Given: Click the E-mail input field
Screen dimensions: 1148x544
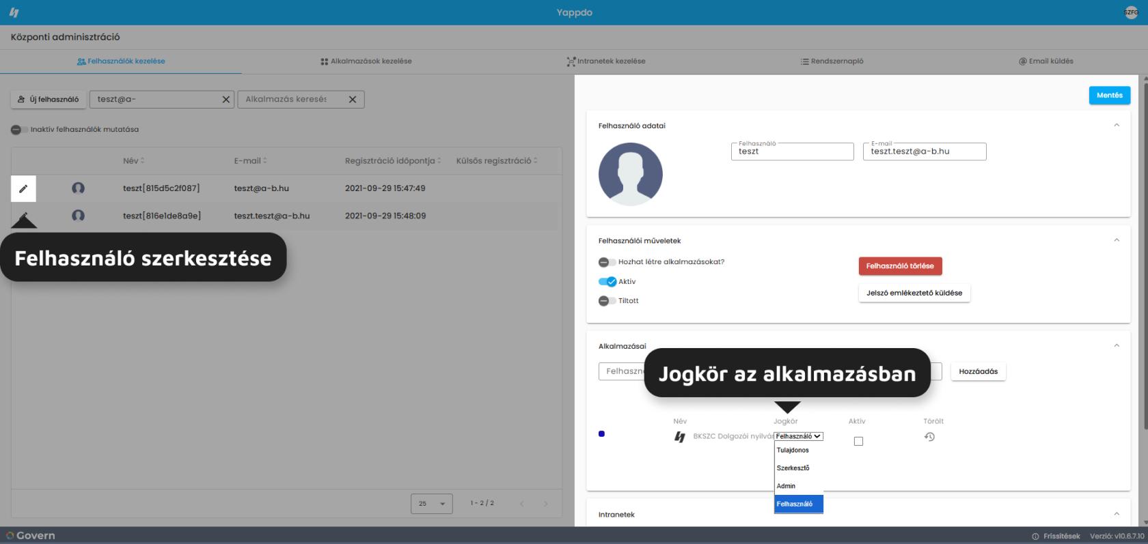Looking at the screenshot, I should click(925, 152).
